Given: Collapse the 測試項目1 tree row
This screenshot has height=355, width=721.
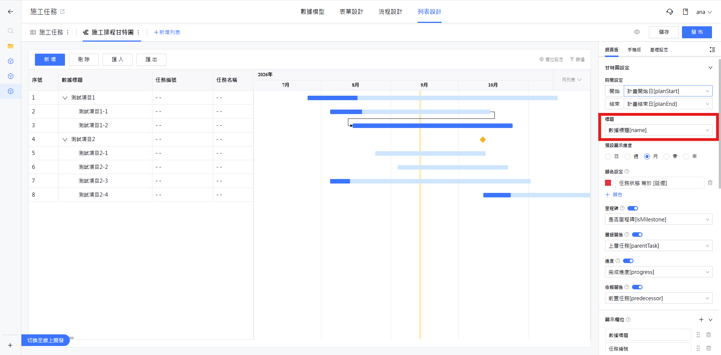Looking at the screenshot, I should (x=65, y=98).
